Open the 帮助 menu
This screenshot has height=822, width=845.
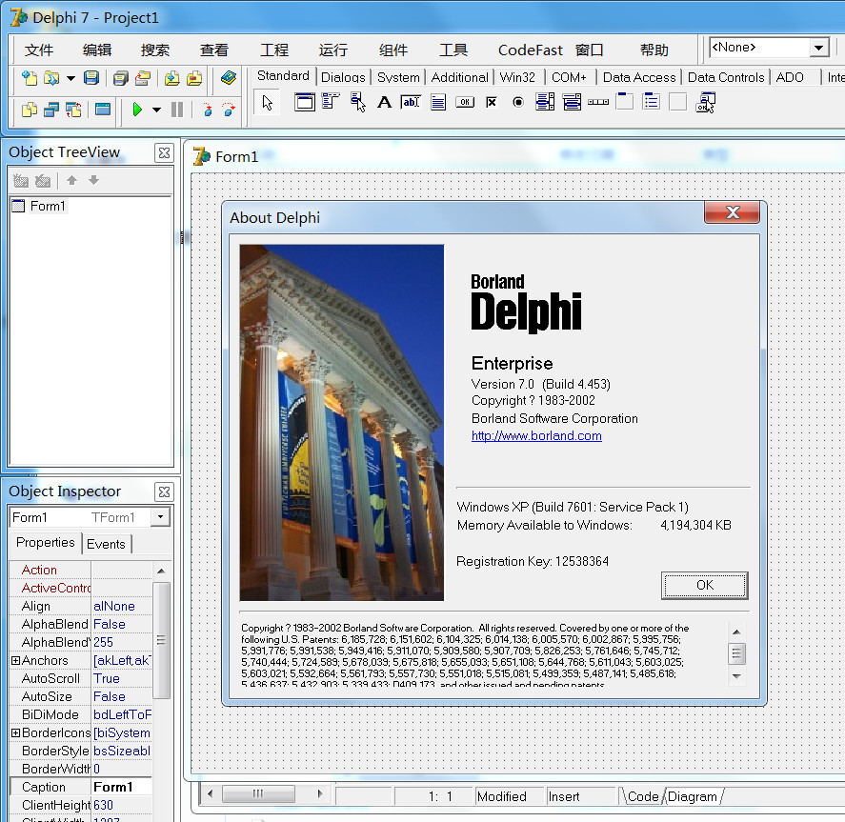pyautogui.click(x=654, y=50)
